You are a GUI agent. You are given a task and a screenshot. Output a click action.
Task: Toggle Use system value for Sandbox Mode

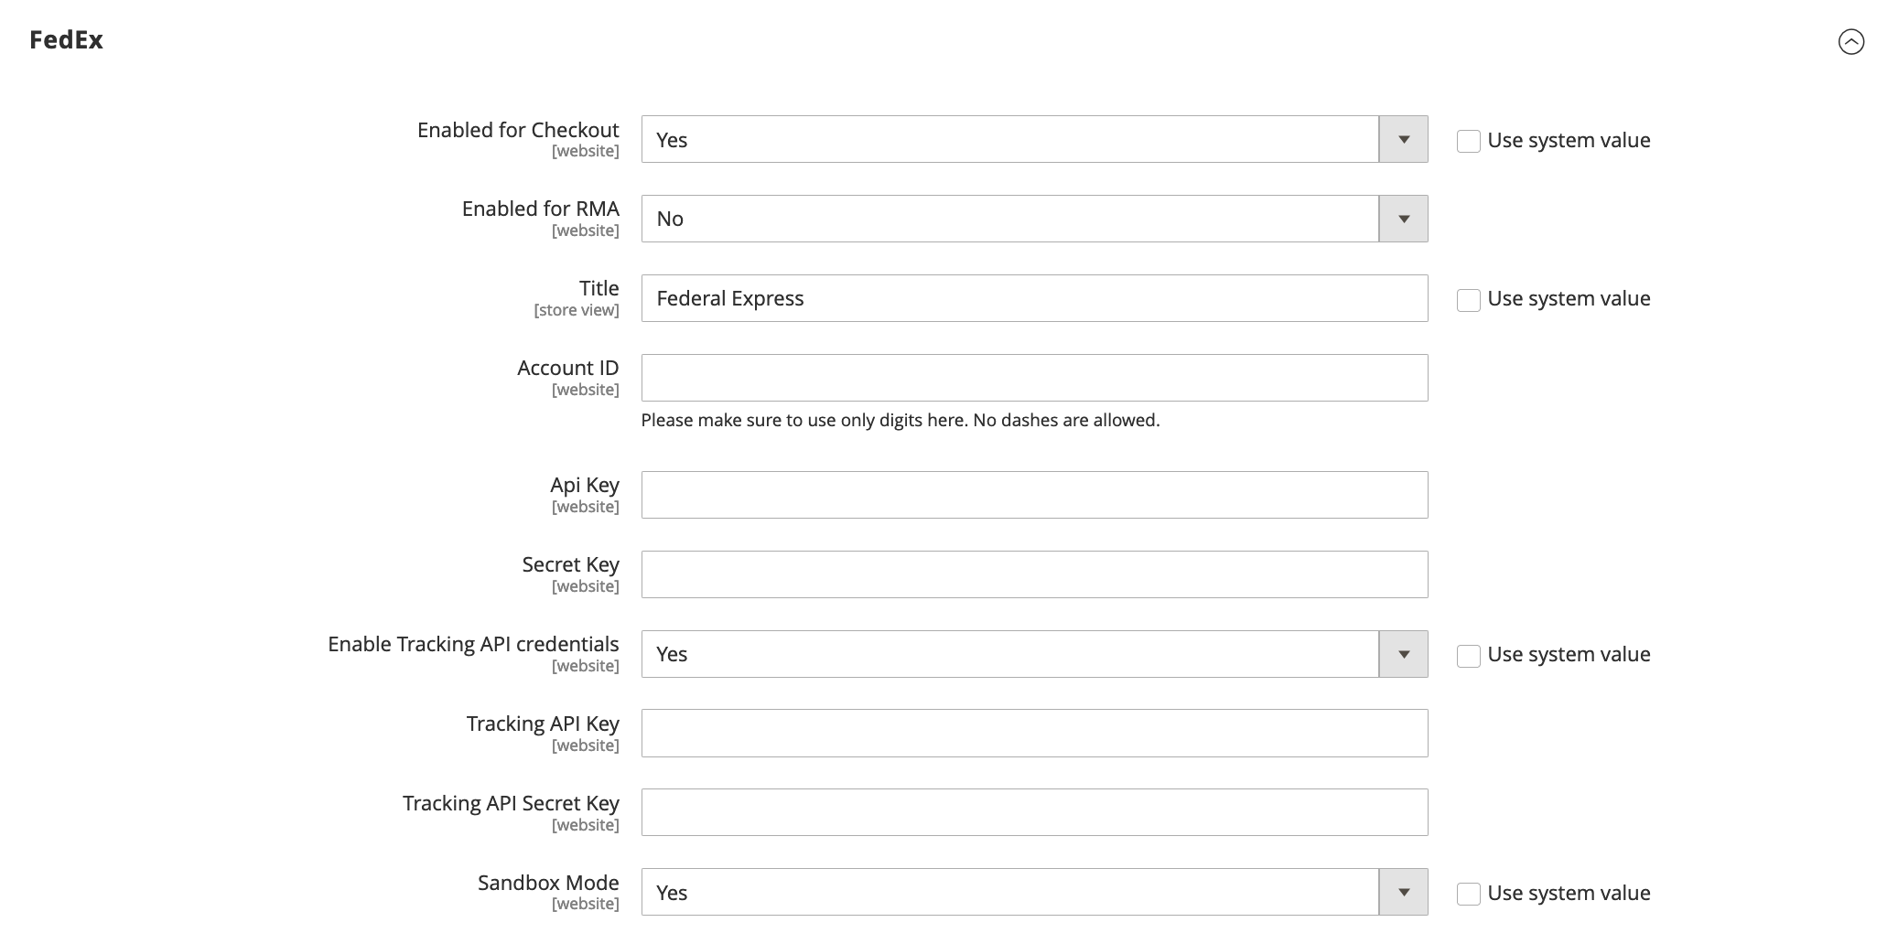point(1468,894)
